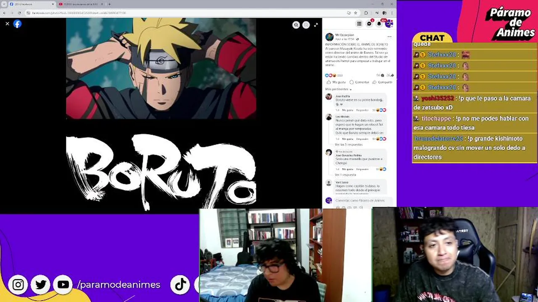
Task: Switch to the Facebook browser tab
Action: [32, 4]
